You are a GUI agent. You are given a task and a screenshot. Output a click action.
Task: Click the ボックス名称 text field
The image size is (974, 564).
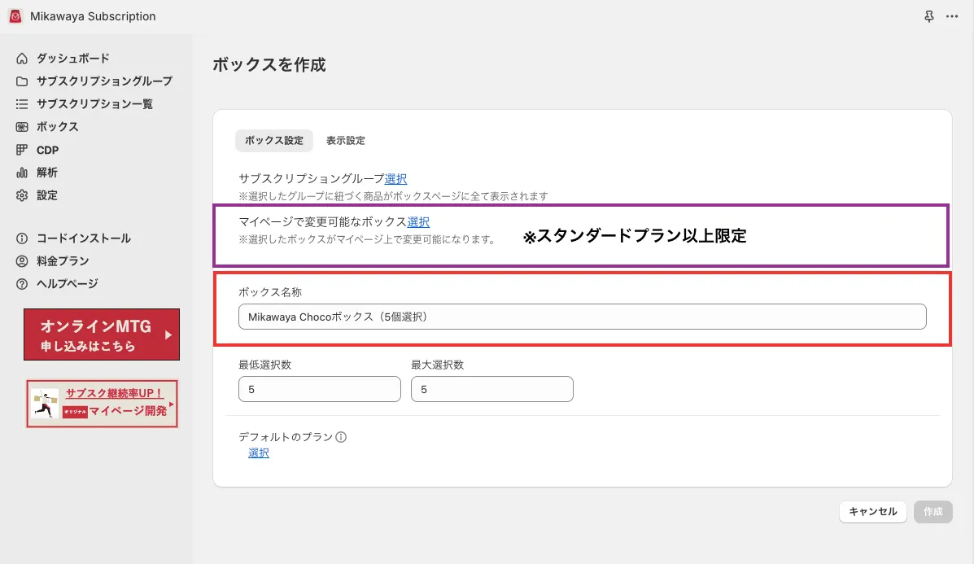pyautogui.click(x=582, y=317)
